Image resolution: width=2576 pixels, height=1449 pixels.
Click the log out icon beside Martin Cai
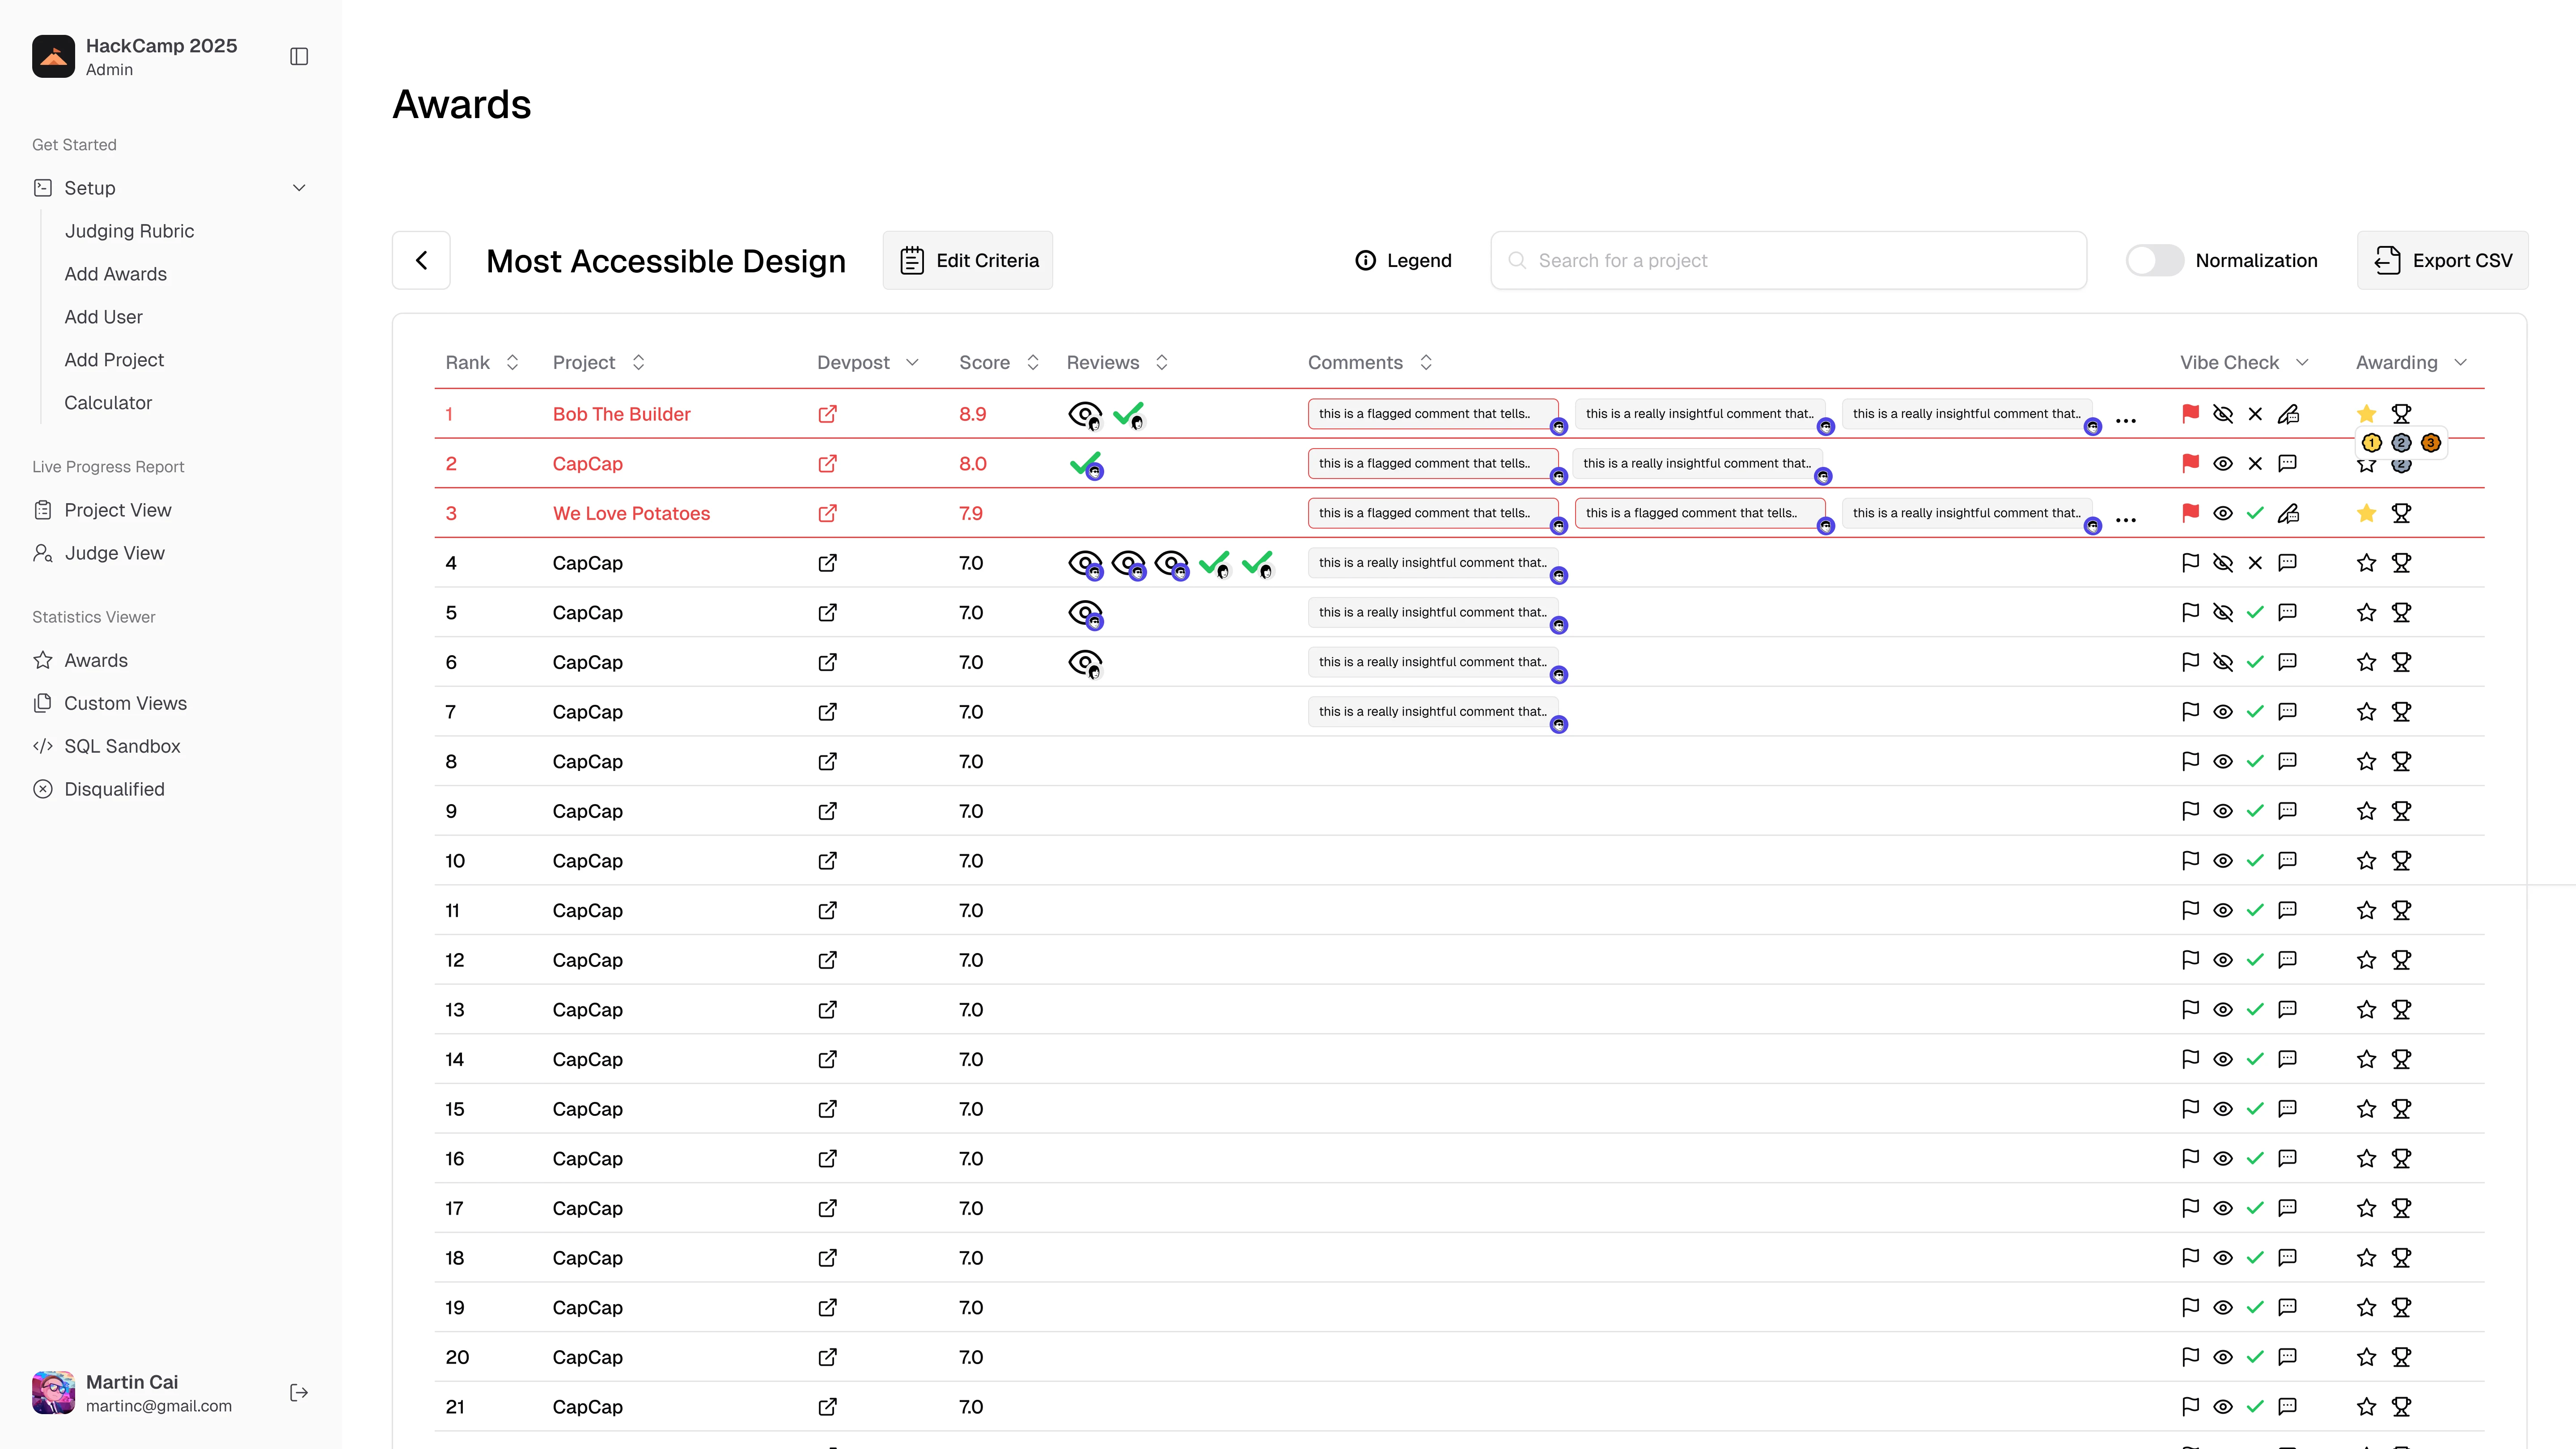tap(299, 1393)
